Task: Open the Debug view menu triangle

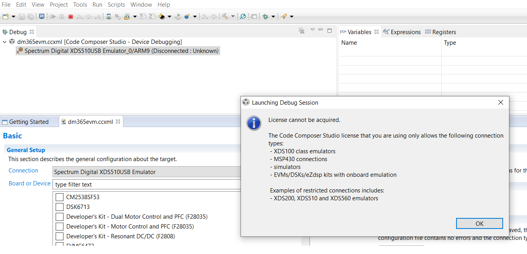Action: coord(313,30)
